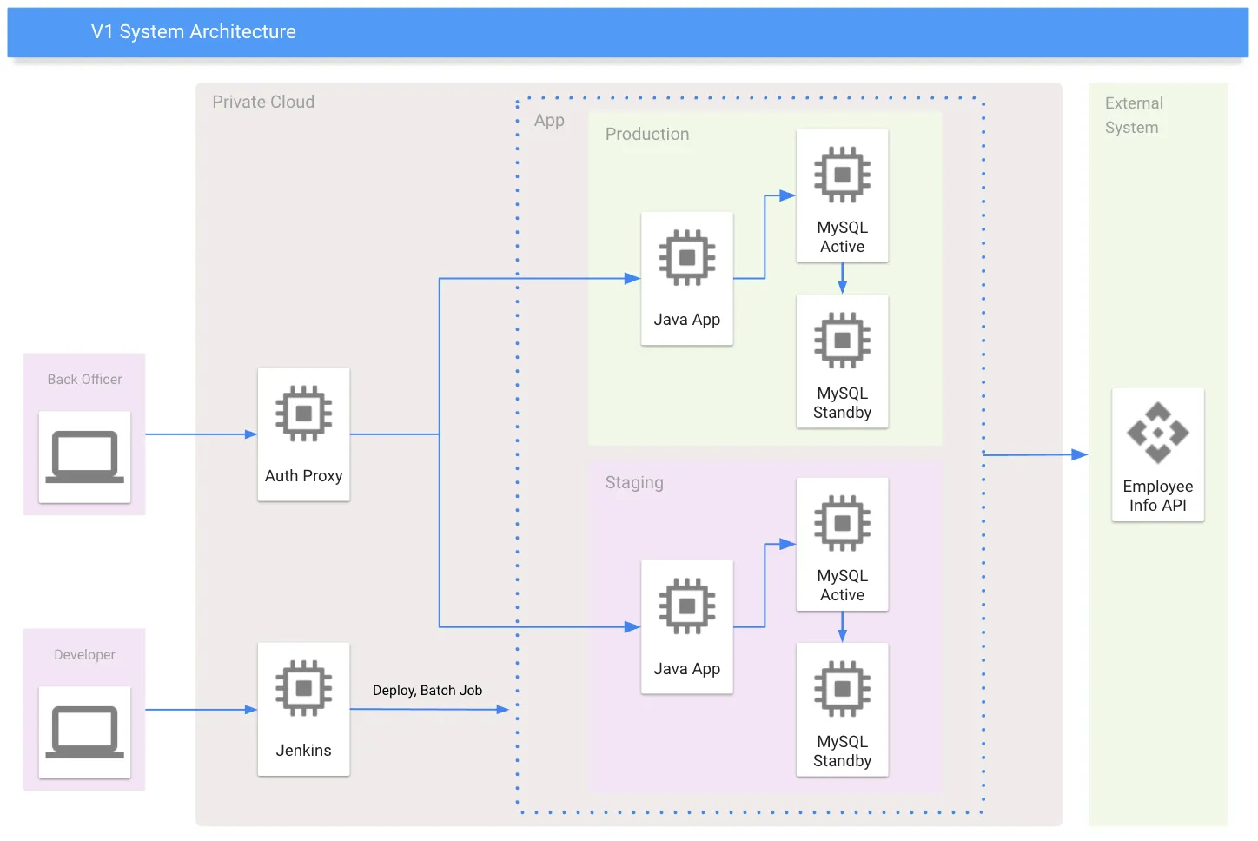Click the Back Officer laptop icon
Image resolution: width=1258 pixels, height=841 pixels.
(x=84, y=456)
